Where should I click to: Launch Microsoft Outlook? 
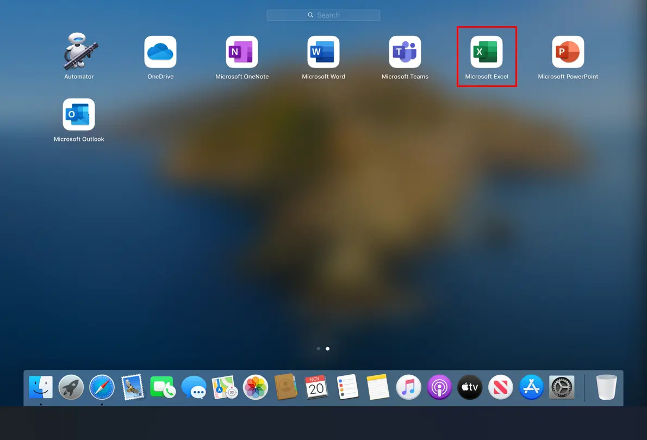[x=79, y=115]
